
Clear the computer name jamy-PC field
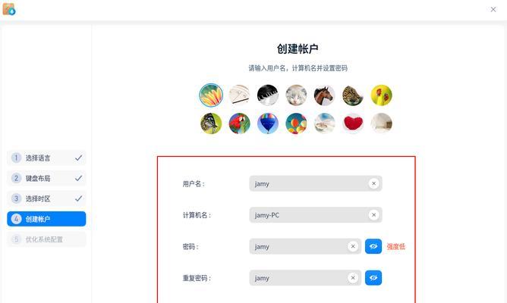[373, 215]
